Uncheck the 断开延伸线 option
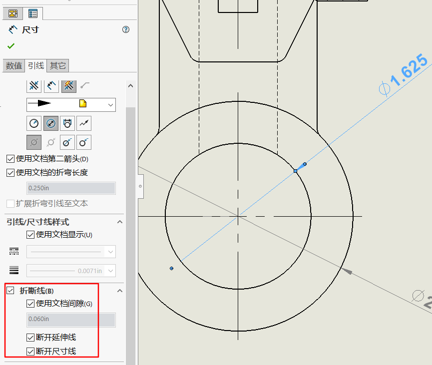Viewport: 432px width, 365px height. pyautogui.click(x=30, y=337)
